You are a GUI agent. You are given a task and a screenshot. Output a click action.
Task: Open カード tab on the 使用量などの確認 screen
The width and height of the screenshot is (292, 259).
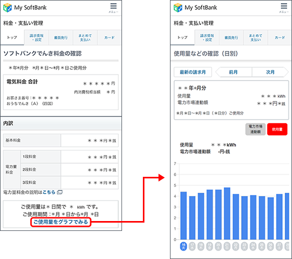(279, 37)
